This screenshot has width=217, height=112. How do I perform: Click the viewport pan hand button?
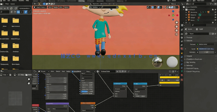[177, 26]
